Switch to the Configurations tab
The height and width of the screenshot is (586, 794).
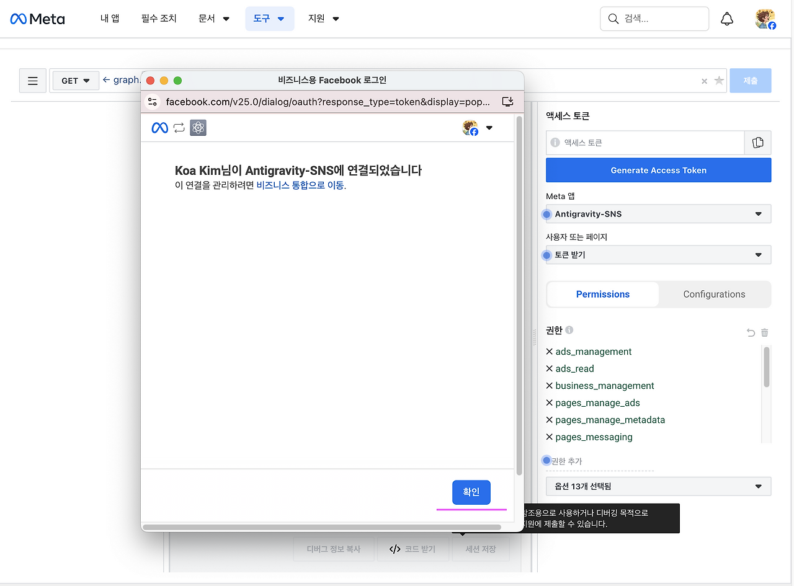715,295
